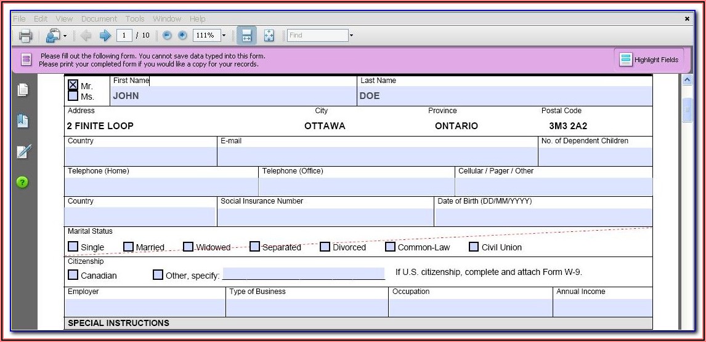The width and height of the screenshot is (706, 342).
Task: Click the zoom in plus button
Action: [x=182, y=36]
